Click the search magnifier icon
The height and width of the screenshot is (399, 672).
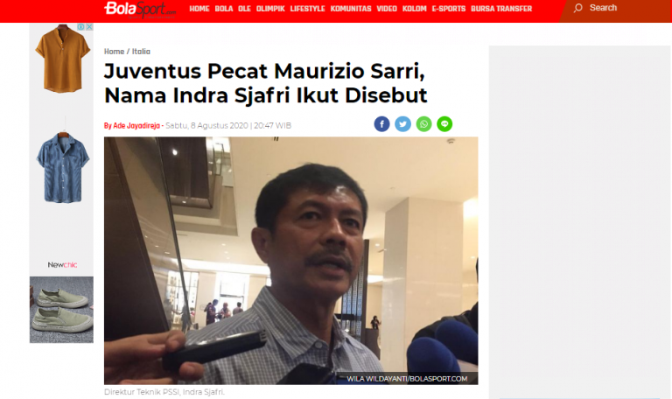coord(577,8)
